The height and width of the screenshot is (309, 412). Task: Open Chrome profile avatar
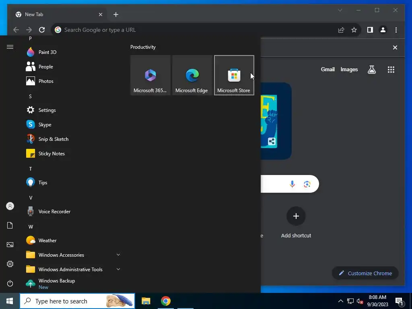[x=383, y=30]
